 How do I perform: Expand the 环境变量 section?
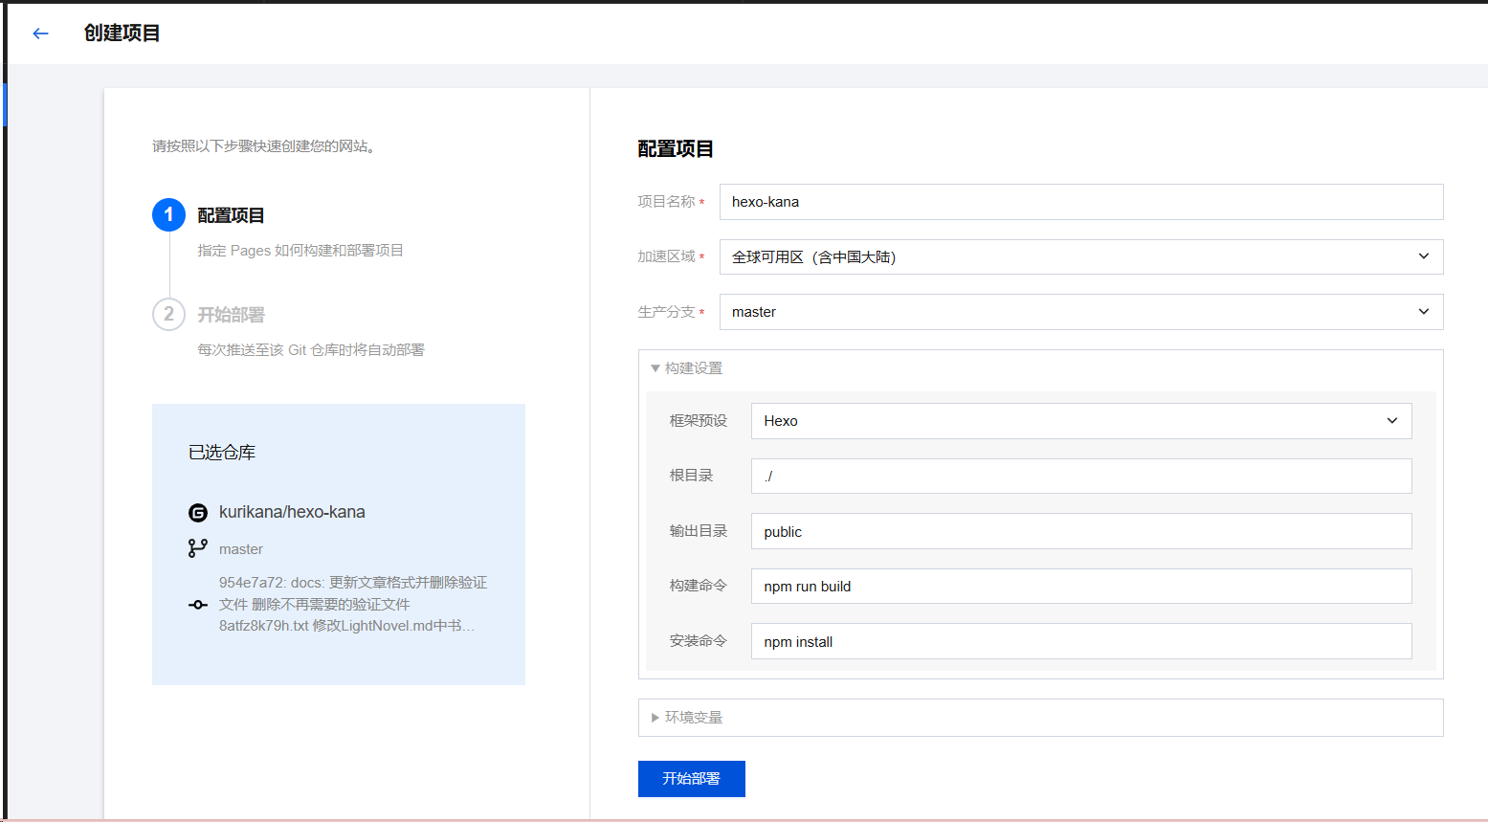click(x=687, y=718)
